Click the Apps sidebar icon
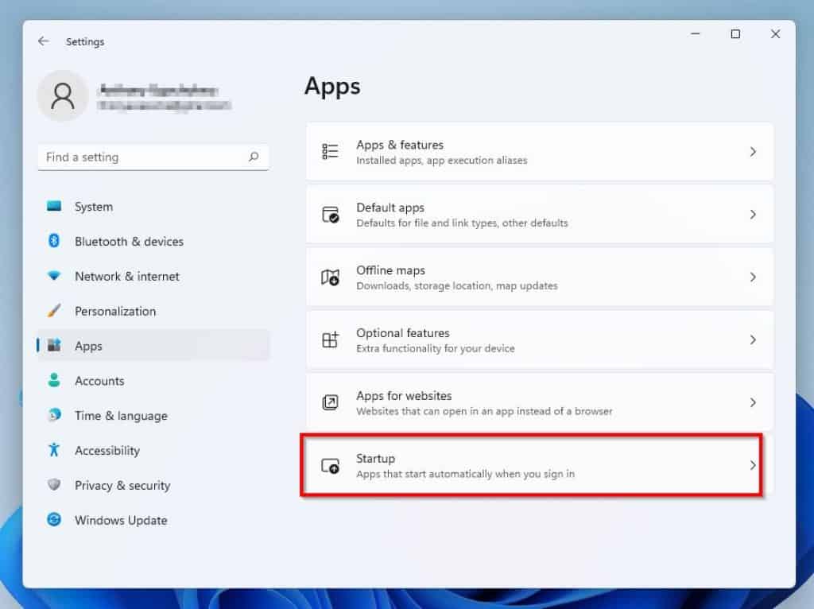 tap(54, 345)
